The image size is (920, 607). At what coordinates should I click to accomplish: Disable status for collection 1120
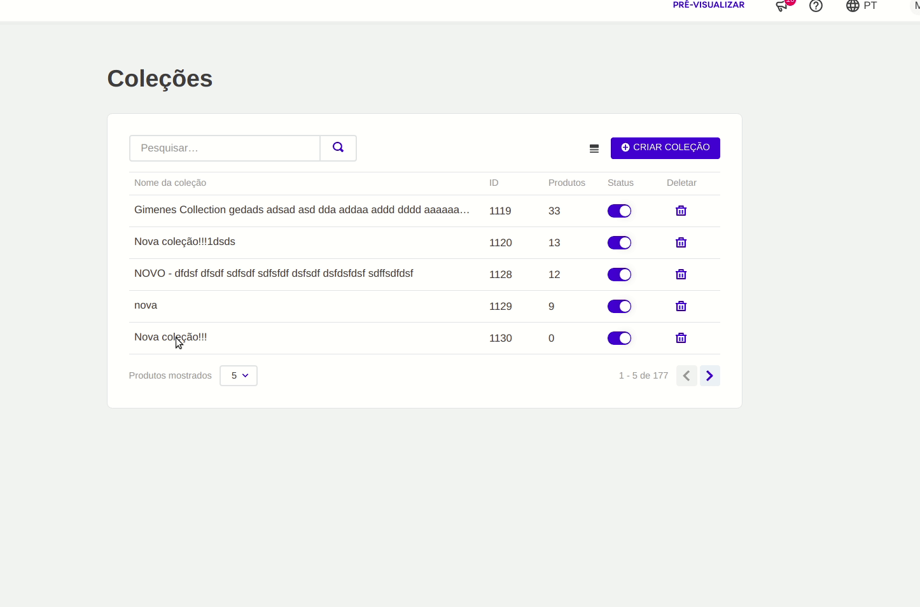click(619, 242)
